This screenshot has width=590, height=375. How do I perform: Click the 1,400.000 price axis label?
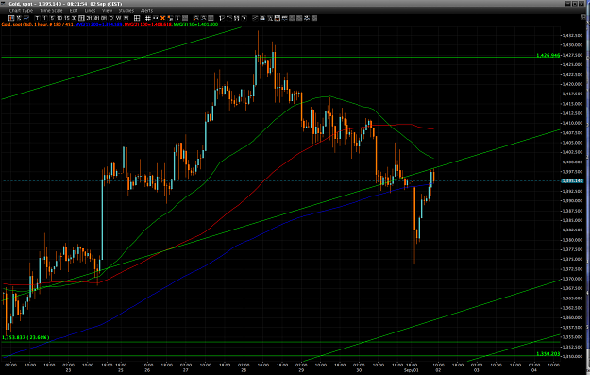tap(572, 162)
